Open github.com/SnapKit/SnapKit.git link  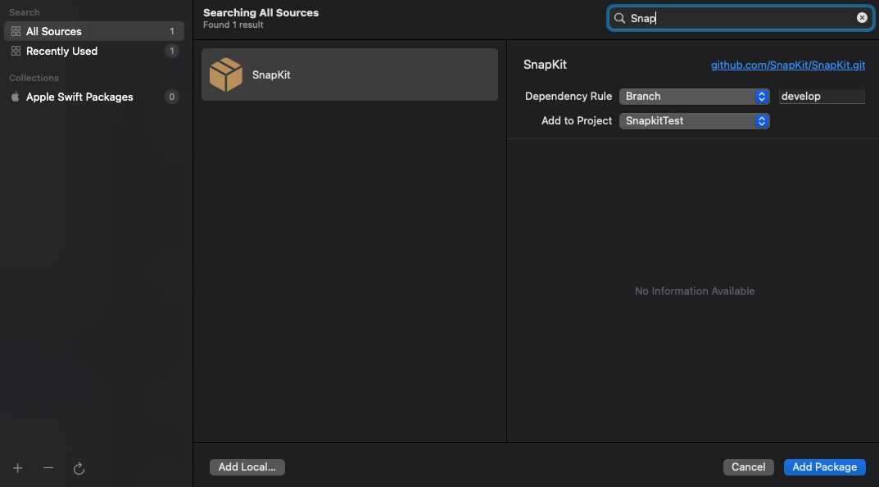(787, 65)
